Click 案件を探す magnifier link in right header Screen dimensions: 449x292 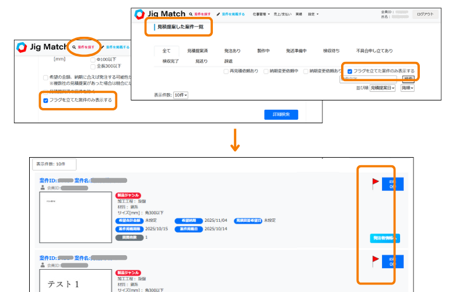coord(198,14)
